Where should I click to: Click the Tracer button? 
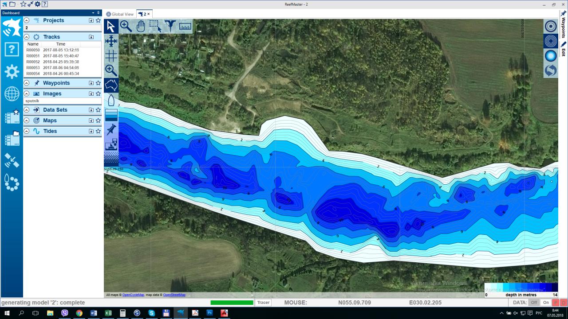tap(263, 303)
